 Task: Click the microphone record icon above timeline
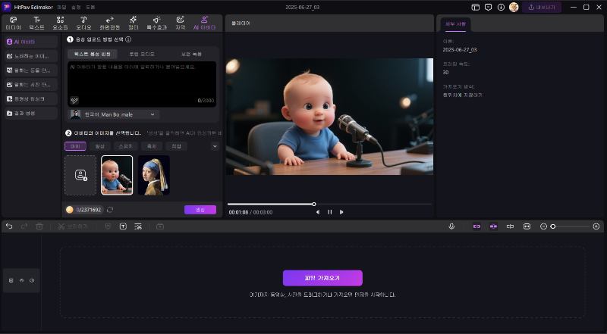[451, 226]
